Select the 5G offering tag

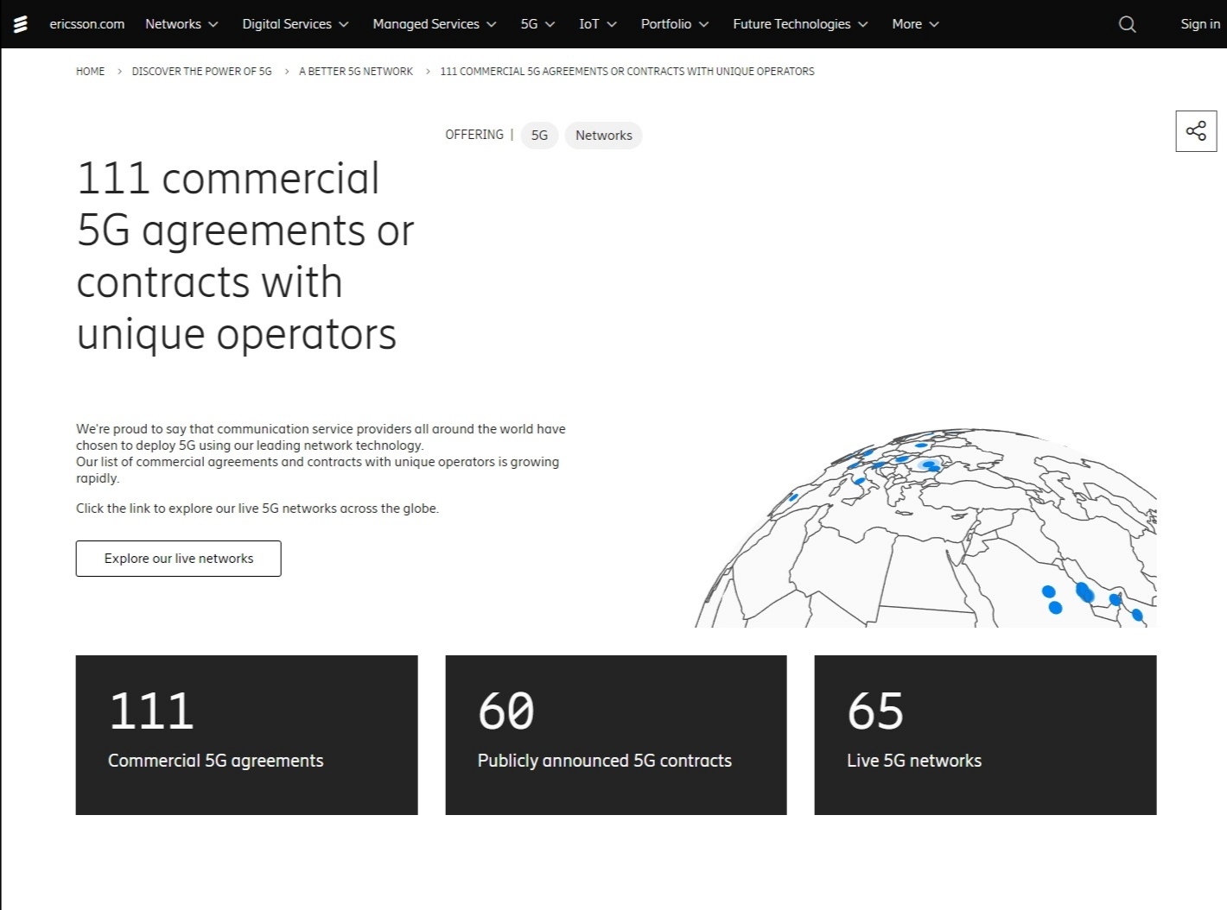tap(539, 136)
